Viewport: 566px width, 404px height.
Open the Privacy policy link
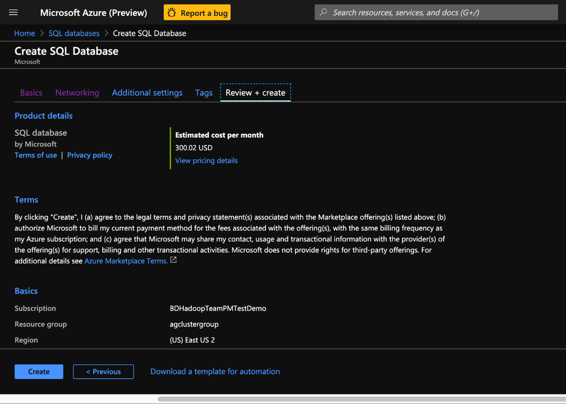(x=90, y=155)
